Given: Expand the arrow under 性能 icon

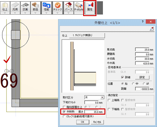Looking at the screenshot, I should pyautogui.click(x=46, y=13).
